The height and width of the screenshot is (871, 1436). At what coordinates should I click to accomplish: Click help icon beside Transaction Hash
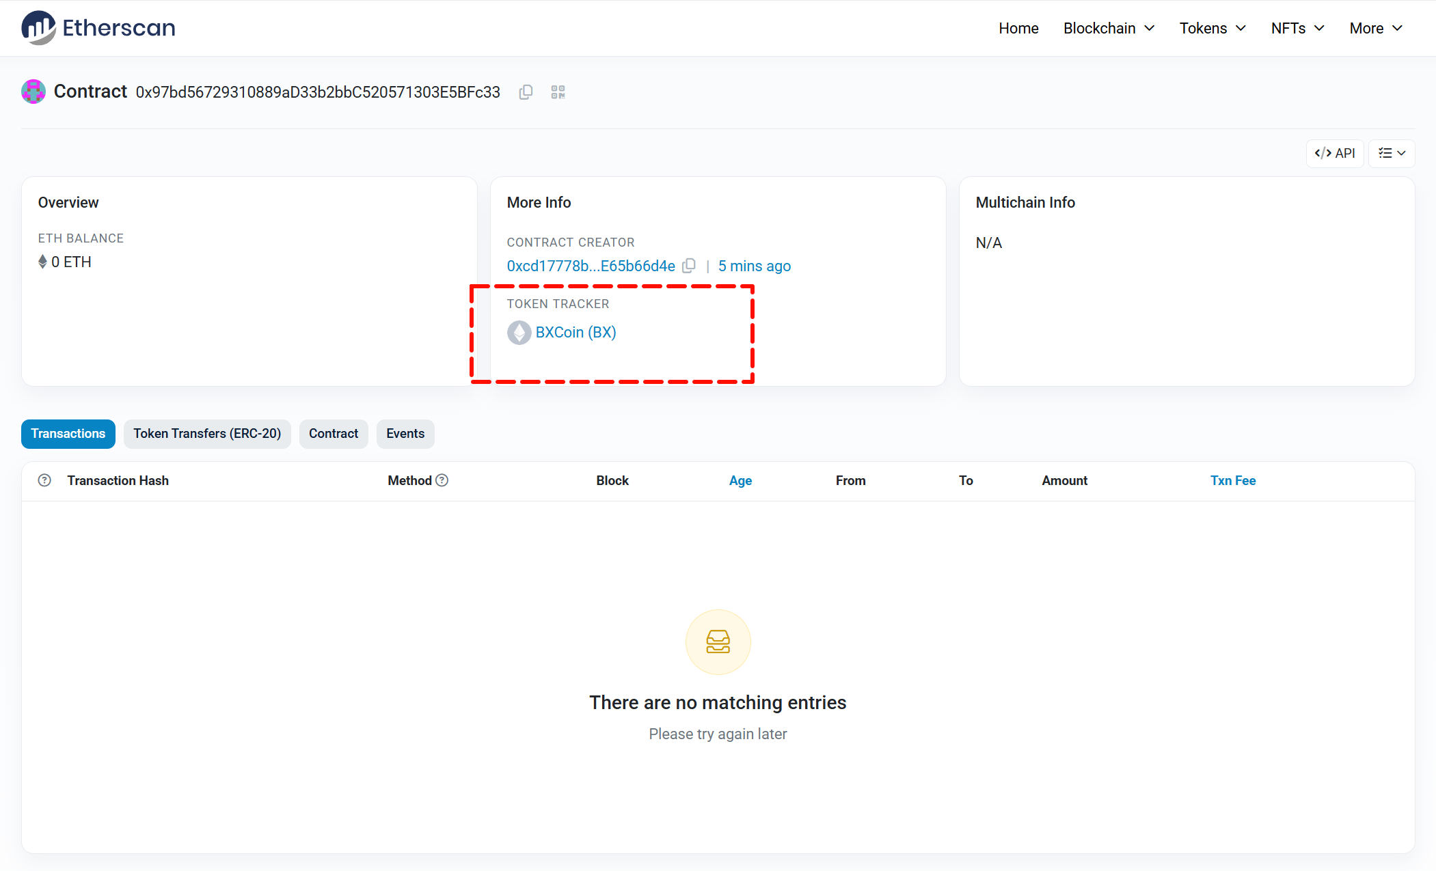point(44,480)
